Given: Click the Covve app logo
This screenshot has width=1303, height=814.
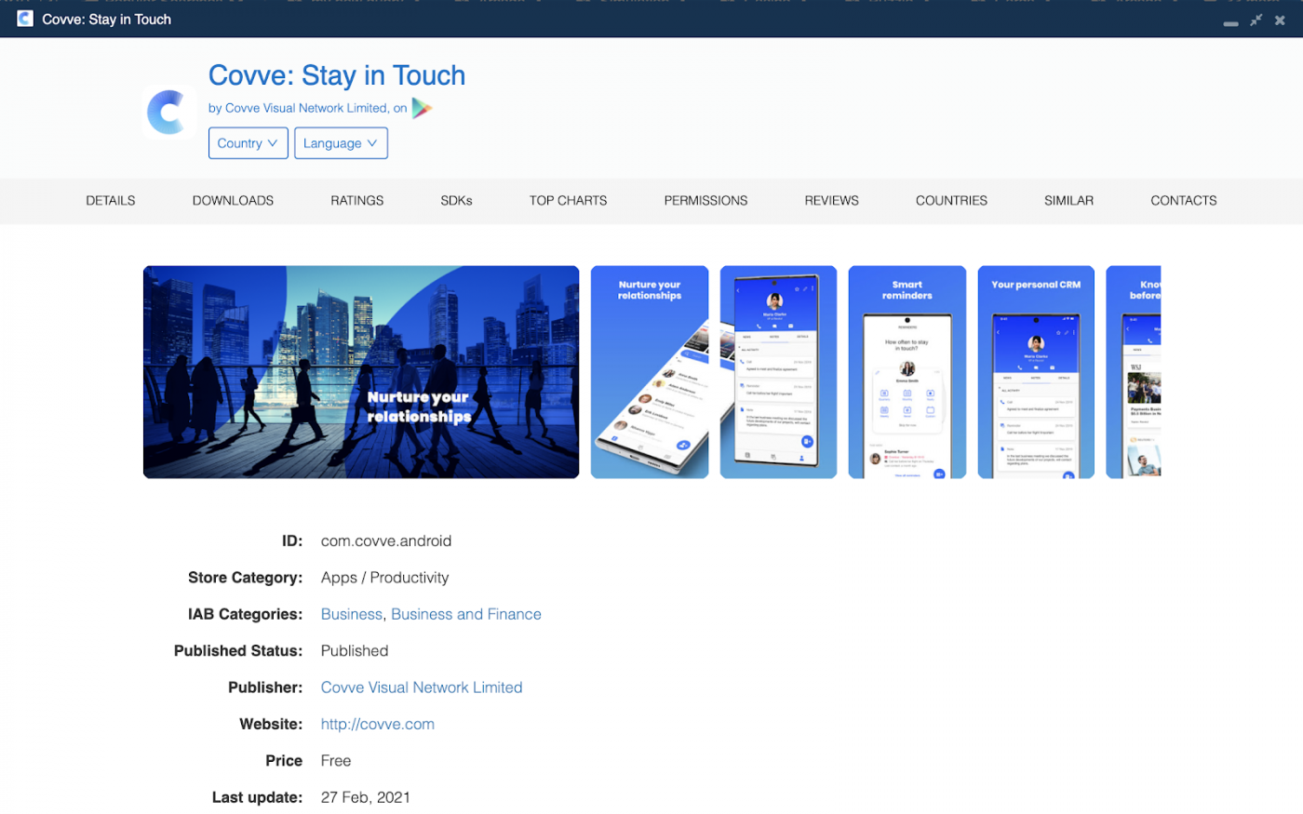Looking at the screenshot, I should point(169,111).
